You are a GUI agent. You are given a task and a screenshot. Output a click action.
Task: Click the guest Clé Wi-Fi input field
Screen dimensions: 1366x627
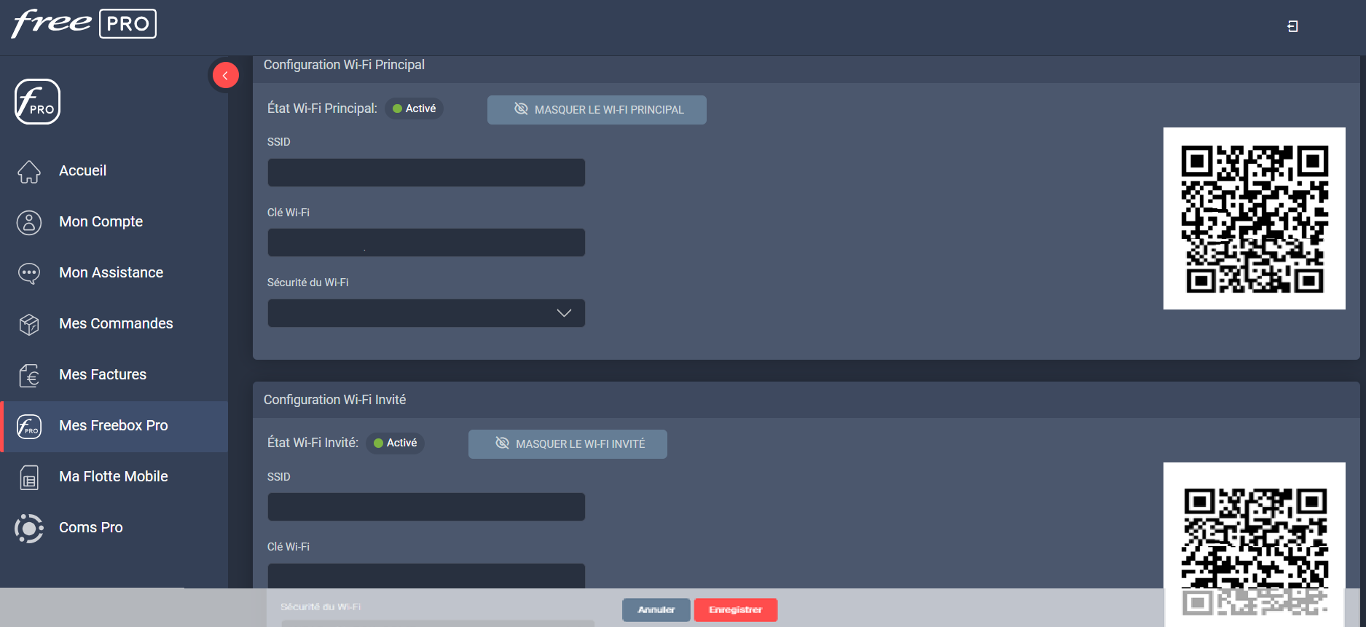pos(426,576)
